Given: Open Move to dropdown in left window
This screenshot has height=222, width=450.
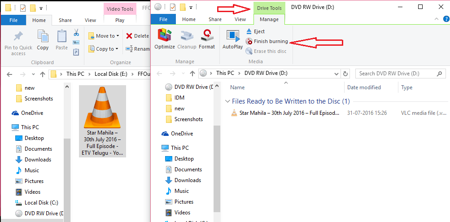Looking at the screenshot, I should [x=104, y=36].
